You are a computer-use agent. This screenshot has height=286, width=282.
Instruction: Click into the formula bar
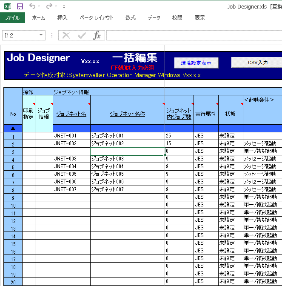[x=194, y=35]
